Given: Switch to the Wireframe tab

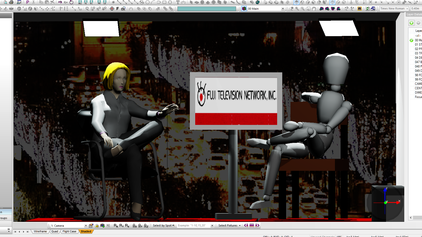Looking at the screenshot, I should click(40, 231).
